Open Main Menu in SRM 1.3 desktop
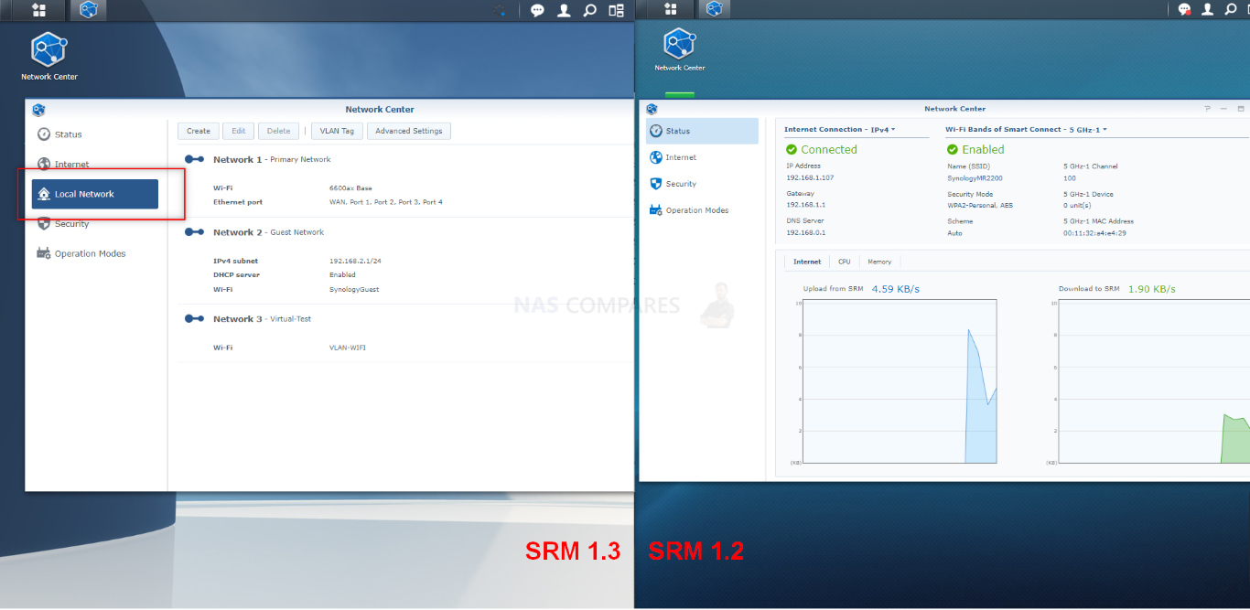 point(38,10)
